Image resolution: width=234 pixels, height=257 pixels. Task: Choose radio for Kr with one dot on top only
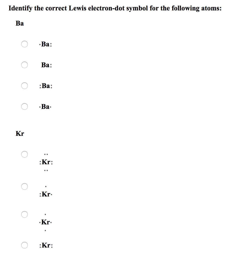[25, 186]
